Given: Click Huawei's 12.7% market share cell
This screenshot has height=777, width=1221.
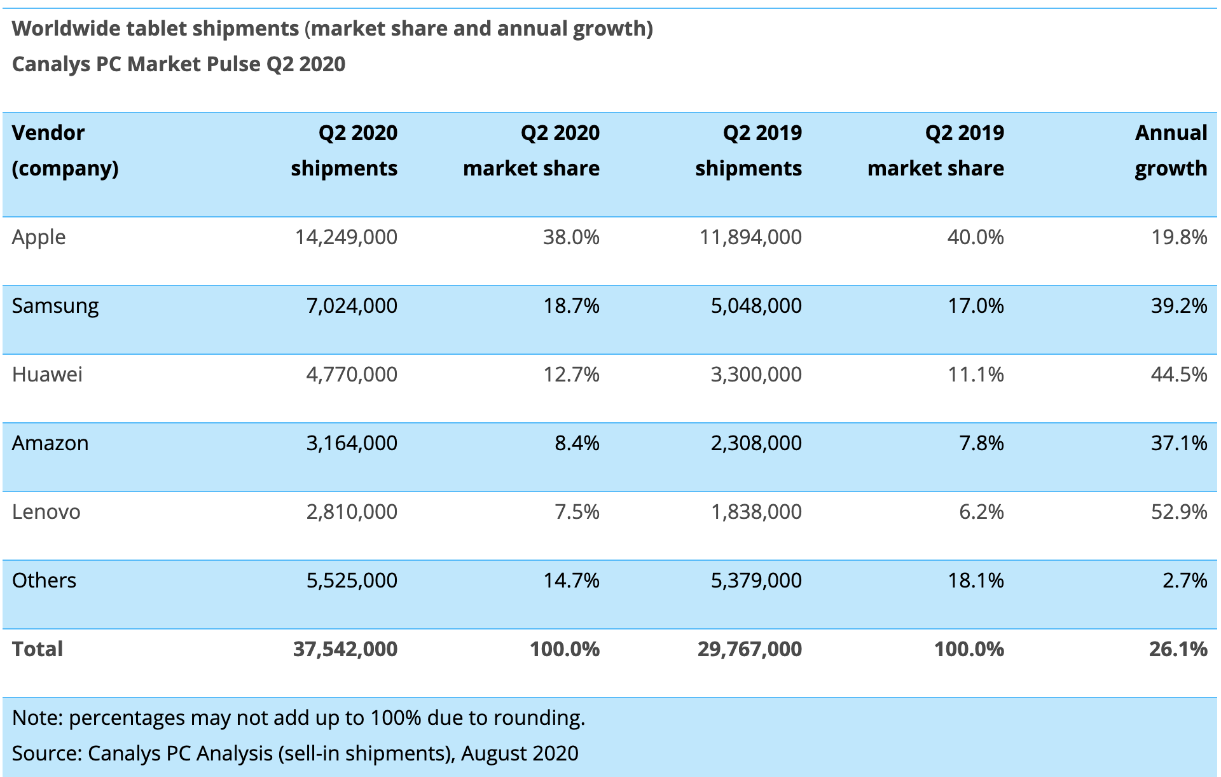Looking at the screenshot, I should 571,375.
